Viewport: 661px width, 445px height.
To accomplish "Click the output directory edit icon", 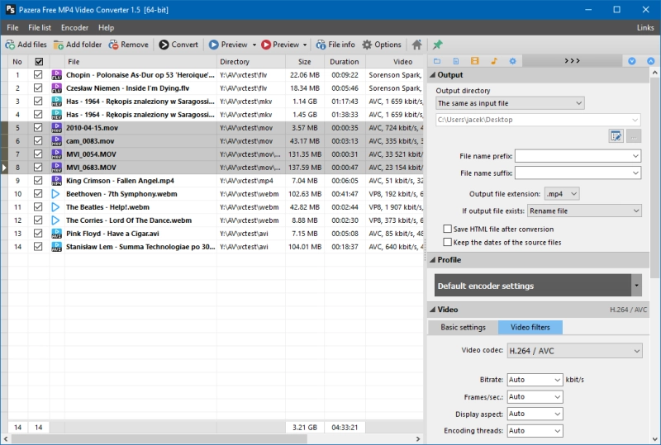I will click(x=616, y=136).
